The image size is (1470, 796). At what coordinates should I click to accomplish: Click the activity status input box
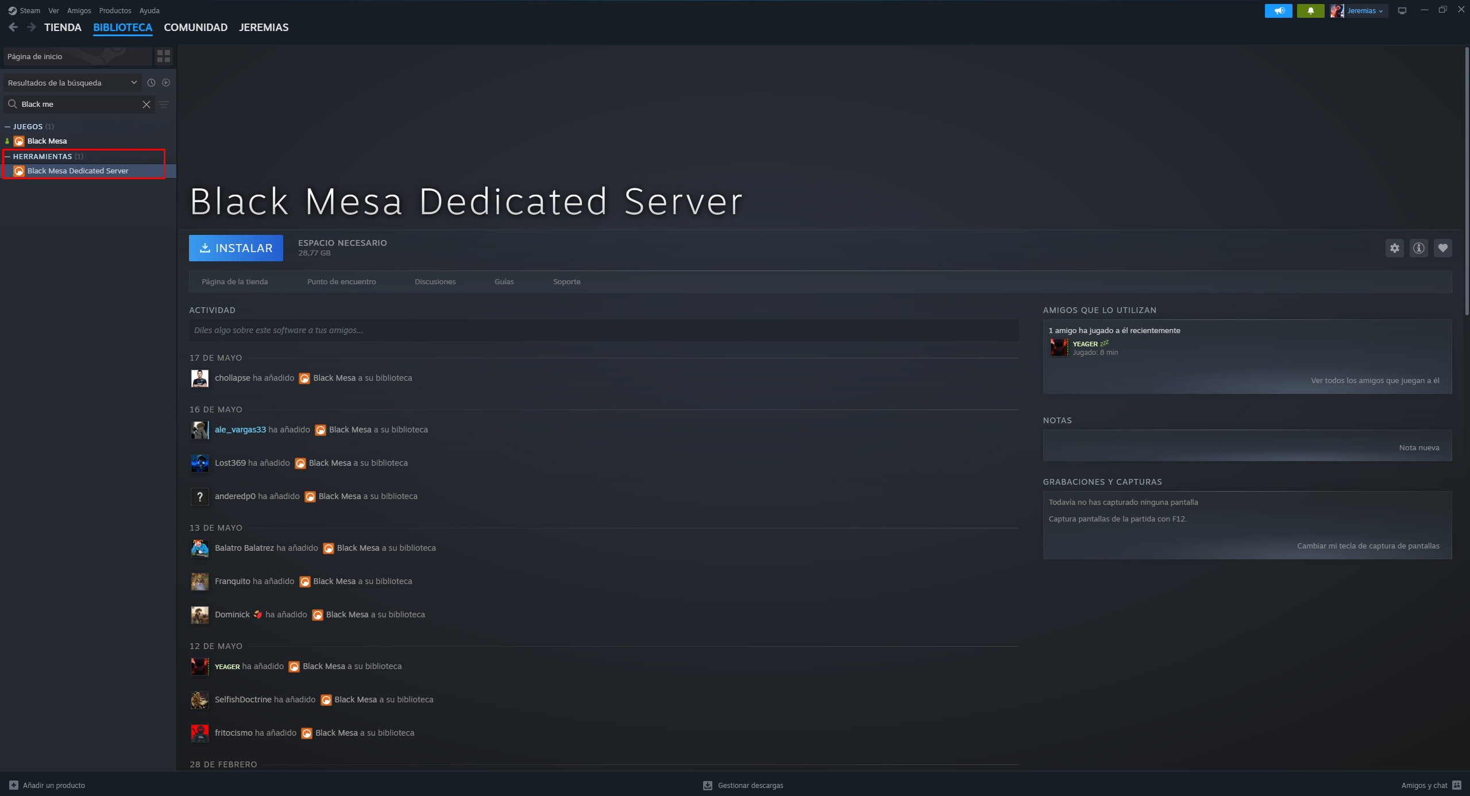[604, 330]
